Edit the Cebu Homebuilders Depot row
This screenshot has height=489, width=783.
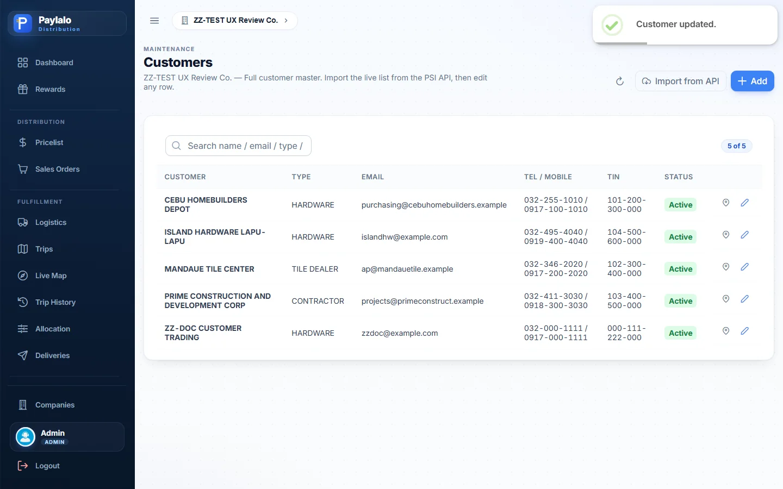[x=744, y=203]
